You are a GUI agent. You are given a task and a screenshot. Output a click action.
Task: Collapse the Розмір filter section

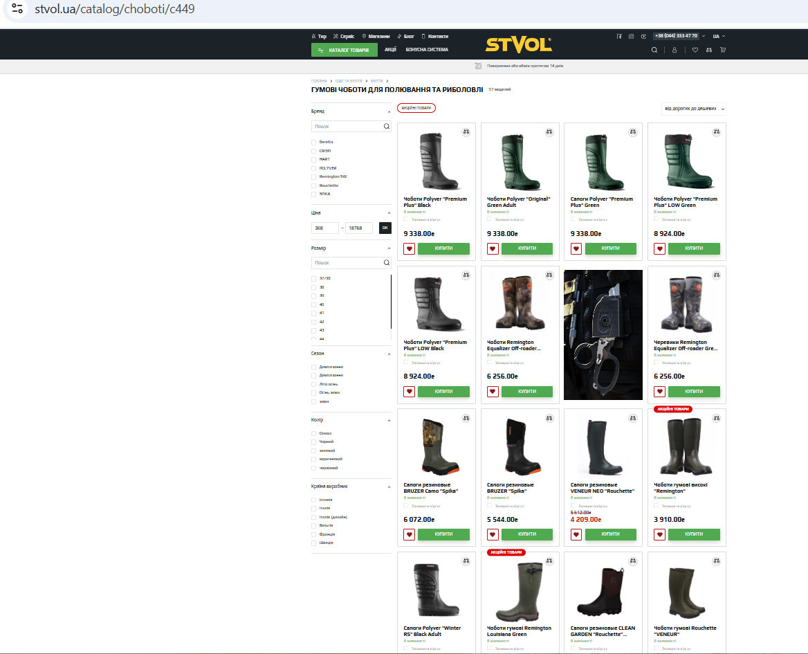(x=389, y=248)
